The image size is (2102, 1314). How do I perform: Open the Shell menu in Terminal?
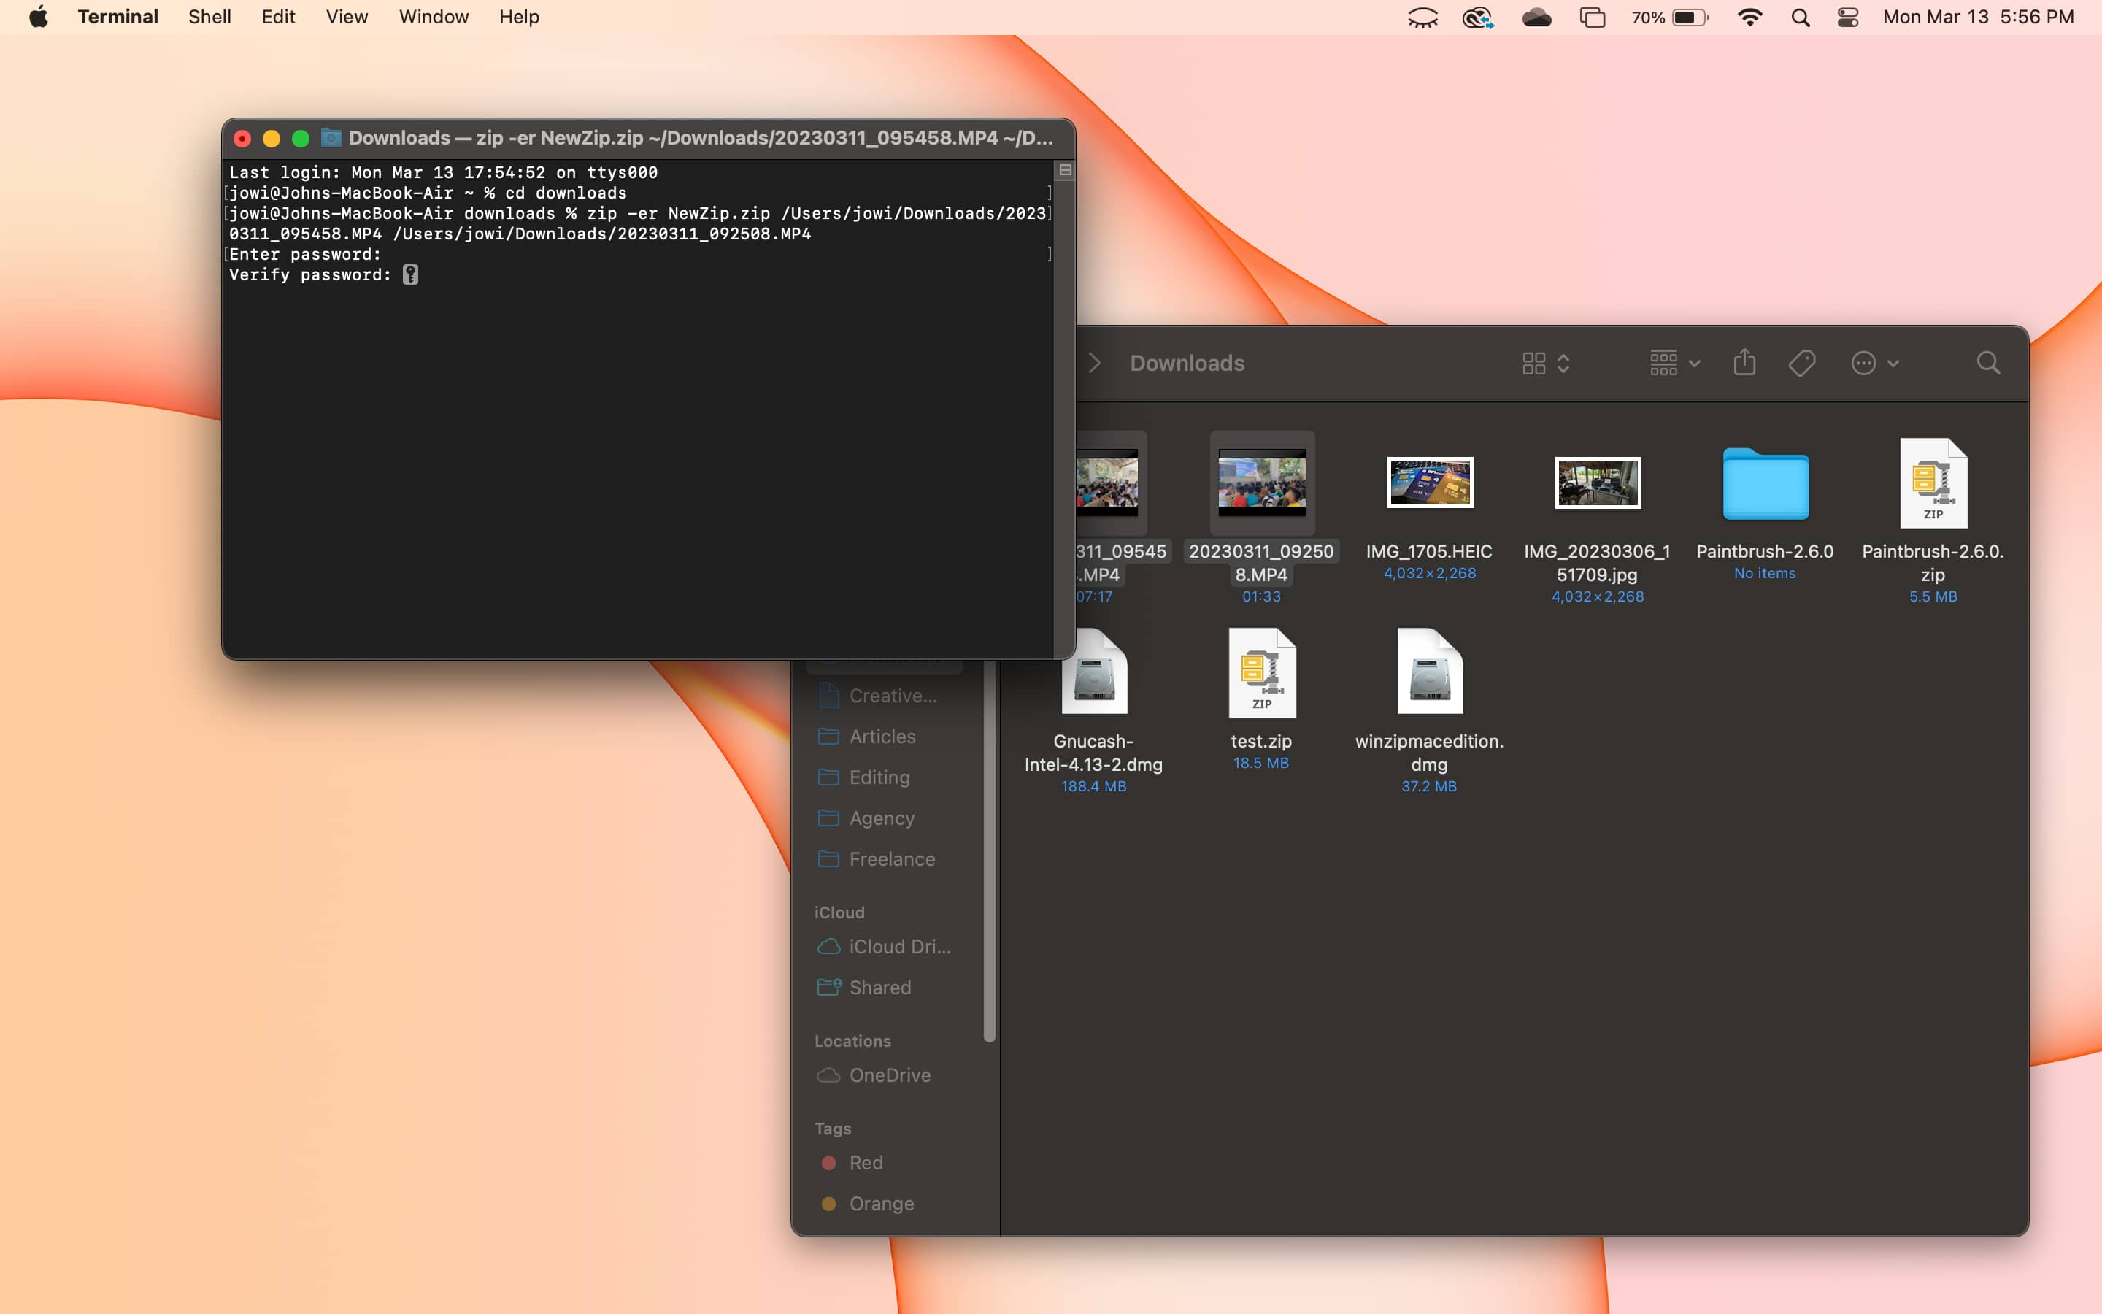click(x=209, y=17)
